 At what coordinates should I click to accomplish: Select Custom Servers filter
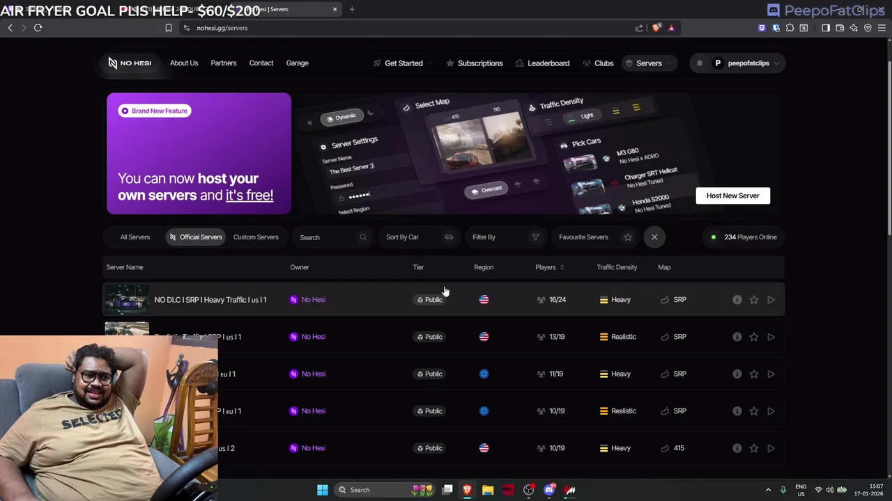coord(256,237)
